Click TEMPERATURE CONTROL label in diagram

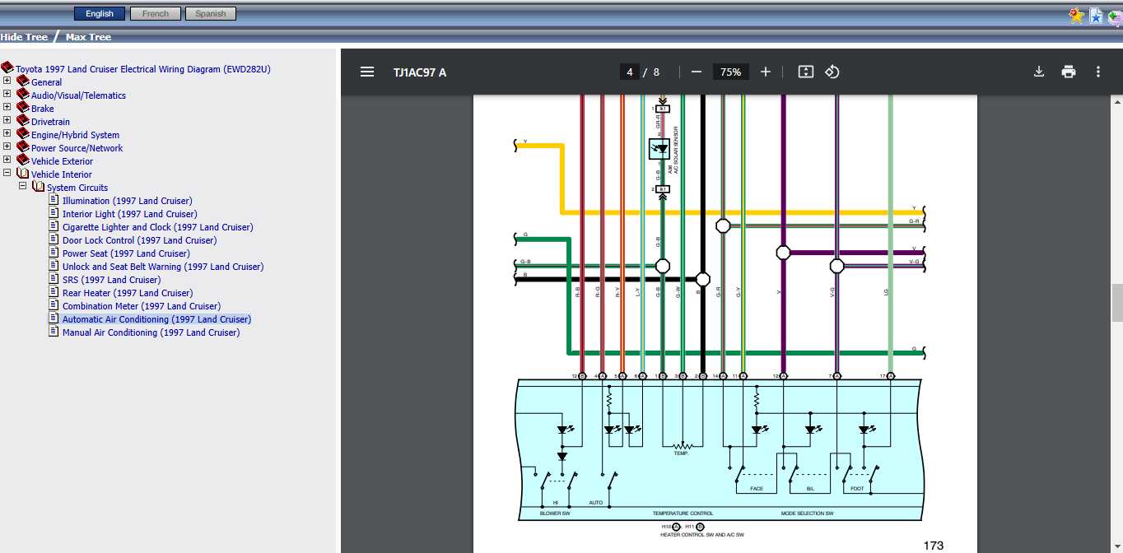[683, 513]
